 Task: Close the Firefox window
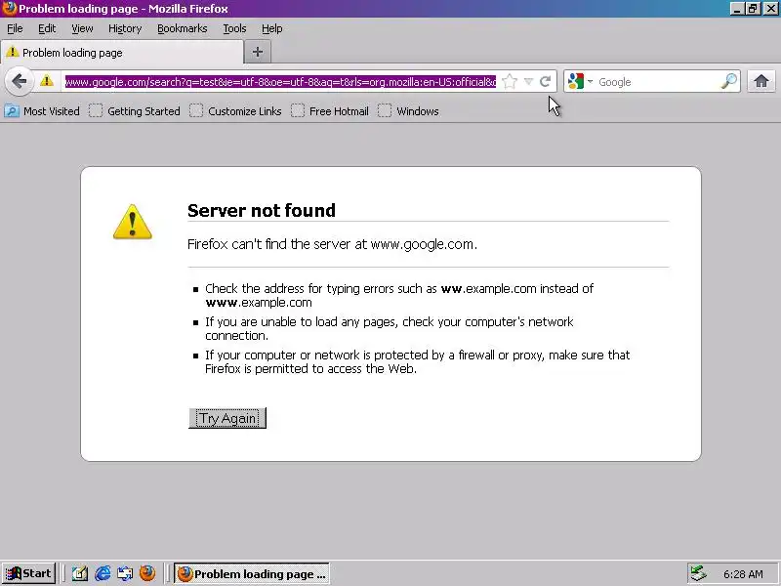pos(770,9)
